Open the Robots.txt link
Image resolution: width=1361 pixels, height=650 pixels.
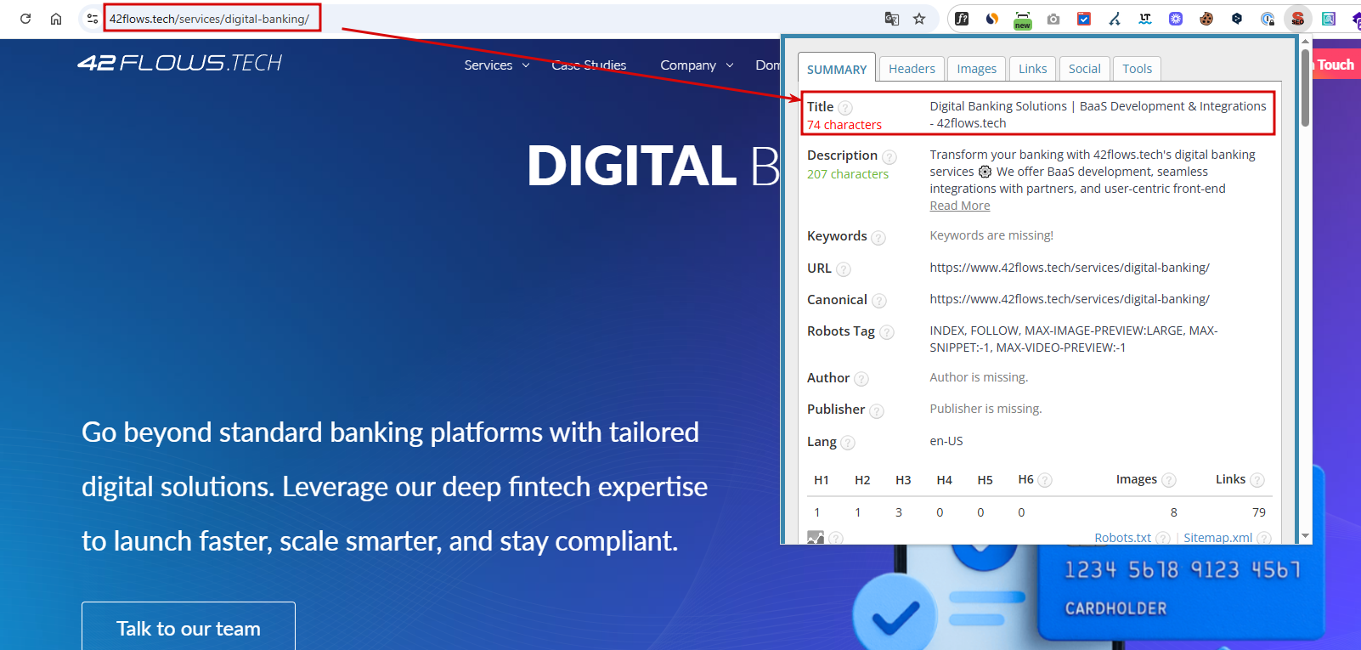click(1122, 538)
